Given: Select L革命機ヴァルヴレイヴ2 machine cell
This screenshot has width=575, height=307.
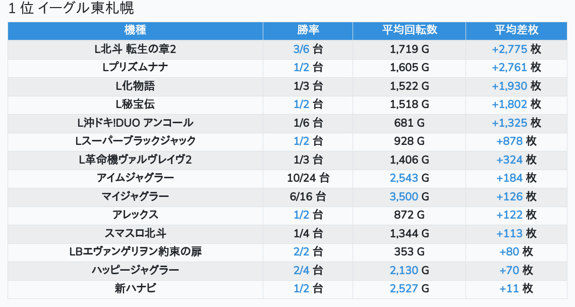Looking at the screenshot, I should point(135,160).
